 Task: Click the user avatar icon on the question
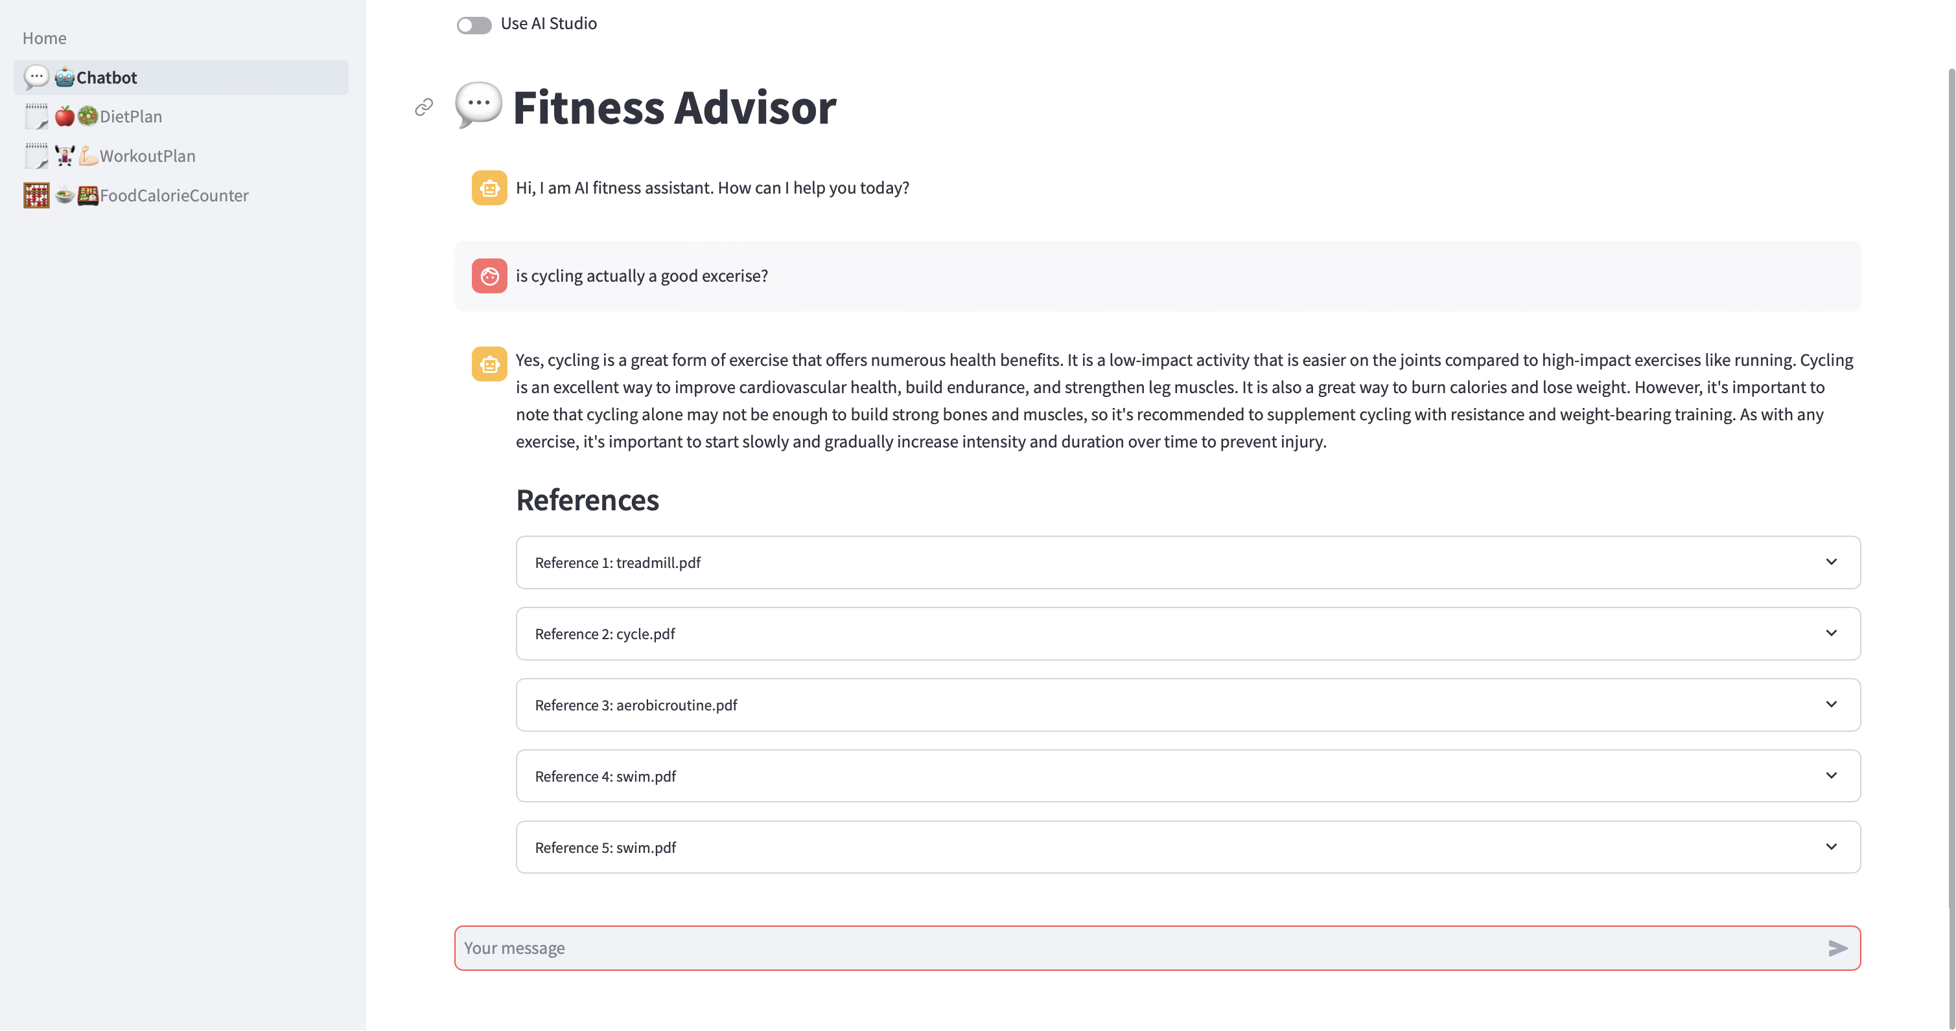tap(489, 274)
